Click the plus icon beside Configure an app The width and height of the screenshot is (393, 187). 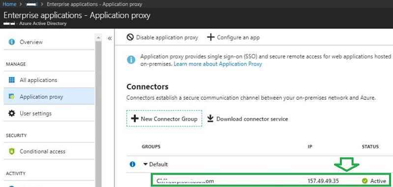click(211, 38)
